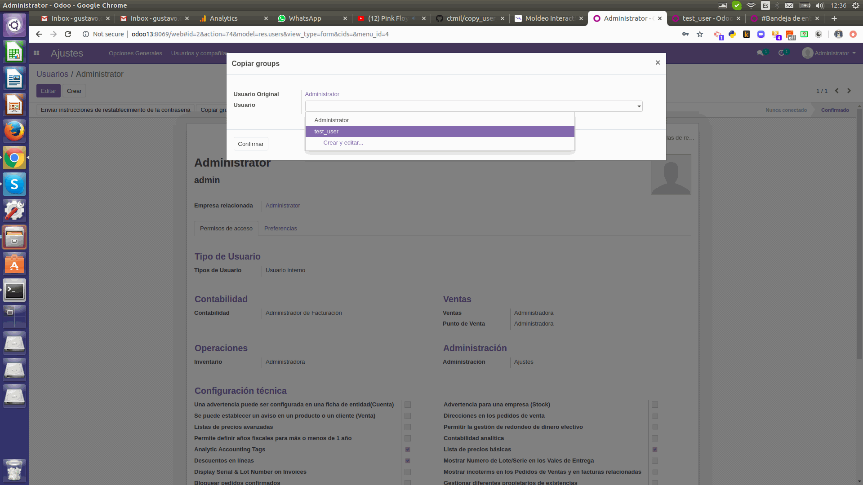Open Opciones Generales menu
This screenshot has width=863, height=485.
(x=135, y=53)
